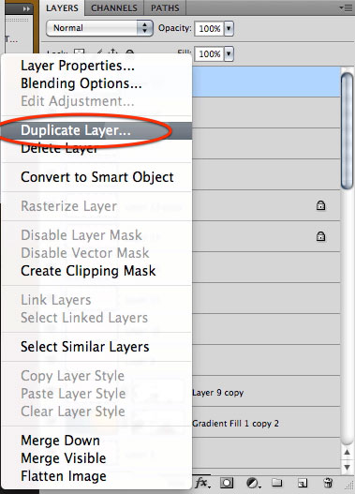The height and width of the screenshot is (494, 355).
Task: Select the Layer 9 copy layer
Action: [218, 393]
